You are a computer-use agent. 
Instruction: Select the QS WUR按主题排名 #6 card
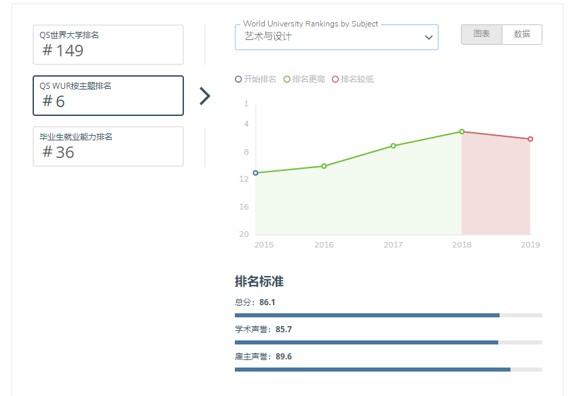click(x=108, y=96)
